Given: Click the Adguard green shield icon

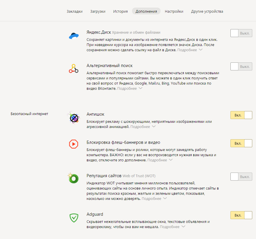Looking at the screenshot, I should coord(74,218).
